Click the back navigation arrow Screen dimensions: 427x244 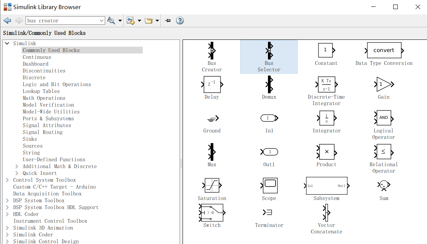click(x=7, y=20)
